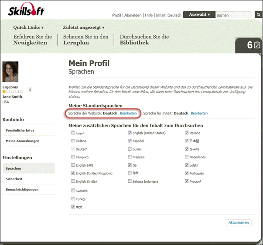Click the Profil link
263x245 pixels.
pyautogui.click(x=116, y=15)
